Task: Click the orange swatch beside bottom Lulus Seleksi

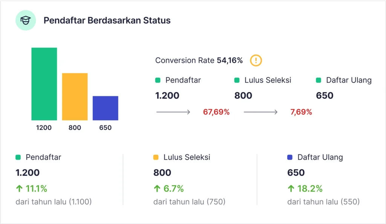Action: (156, 157)
